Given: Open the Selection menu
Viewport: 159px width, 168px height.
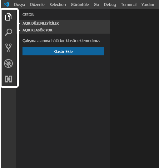Looking at the screenshot, I should point(58,4).
